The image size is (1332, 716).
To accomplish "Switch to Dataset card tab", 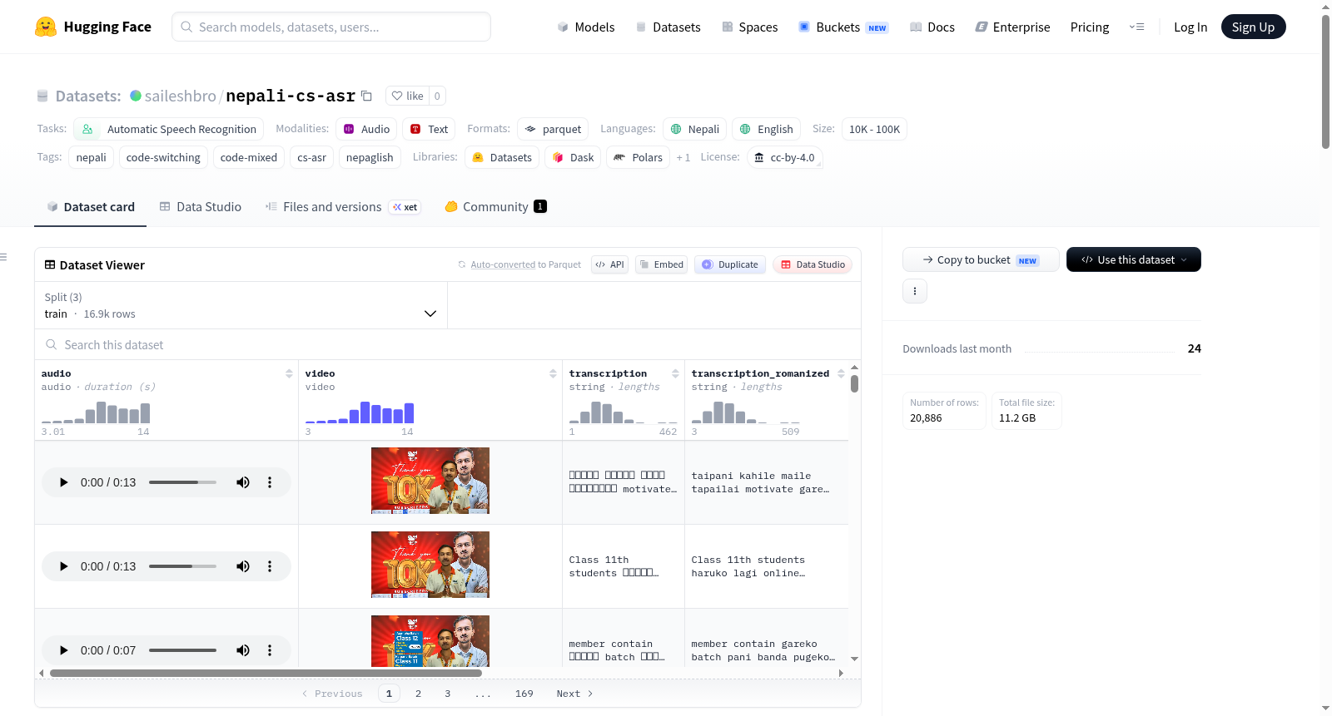I will [91, 206].
